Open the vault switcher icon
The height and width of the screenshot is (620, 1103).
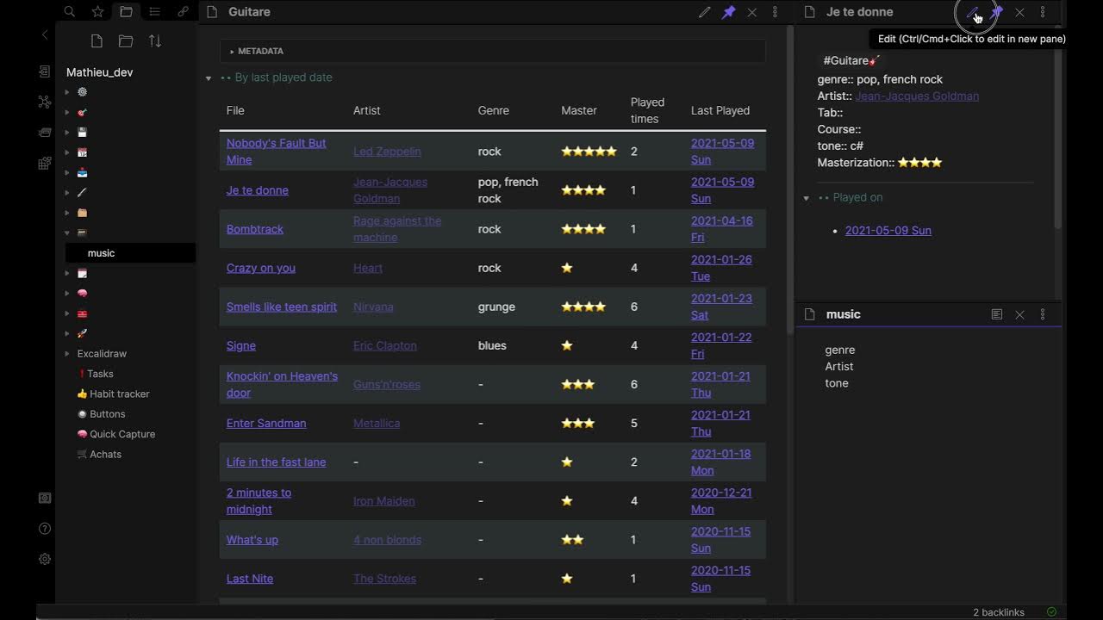(45, 498)
